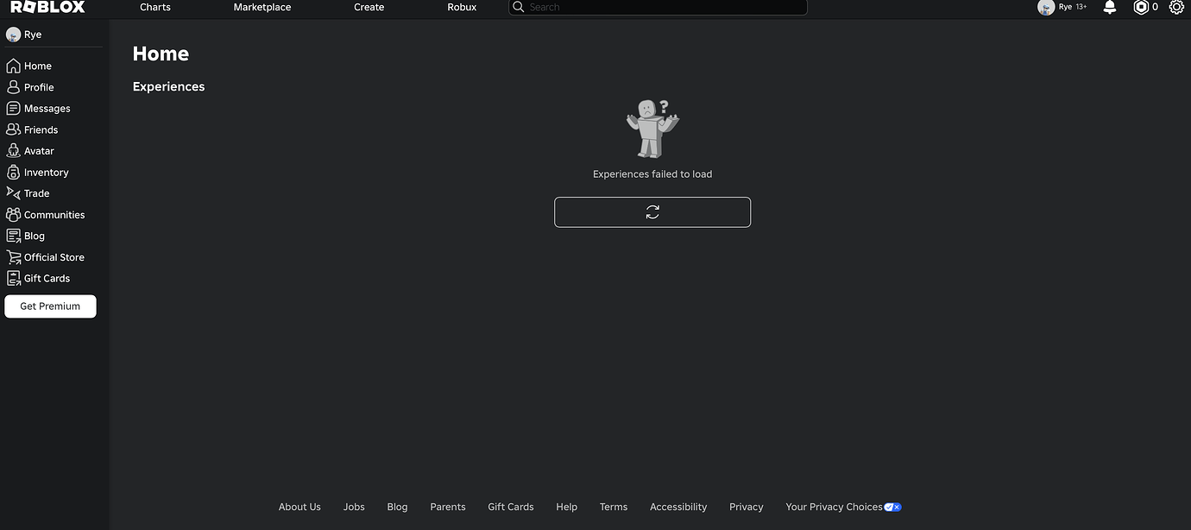This screenshot has width=1191, height=530.
Task: Switch to the Charts section
Action: [x=154, y=7]
